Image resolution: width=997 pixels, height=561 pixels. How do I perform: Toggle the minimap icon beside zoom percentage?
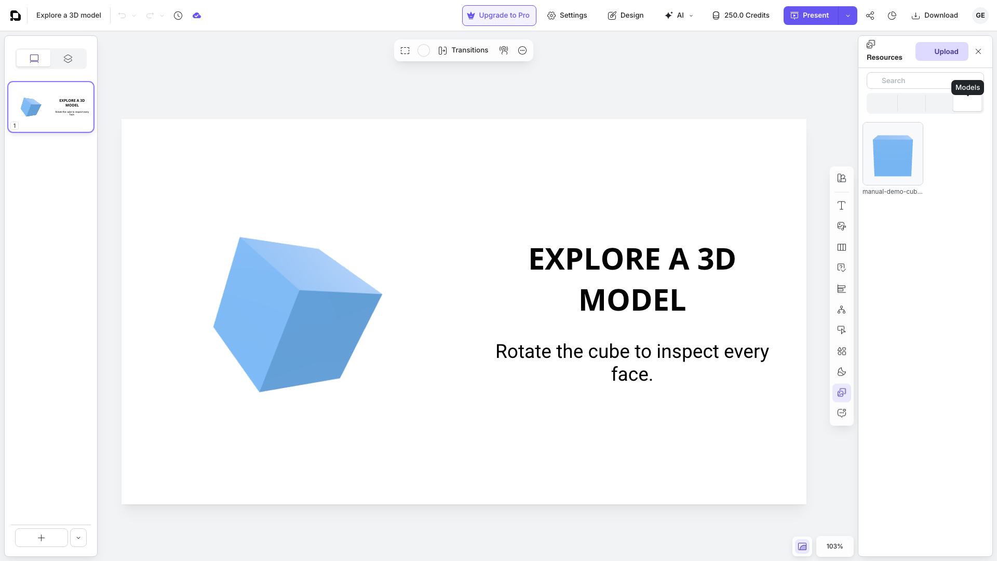[x=802, y=546]
